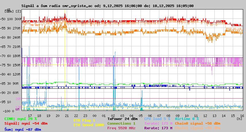Image resolution: width=246 pixels, height=132 pixels.
Task: Click the '01' hour label on x-axis
Action: point(104,116)
